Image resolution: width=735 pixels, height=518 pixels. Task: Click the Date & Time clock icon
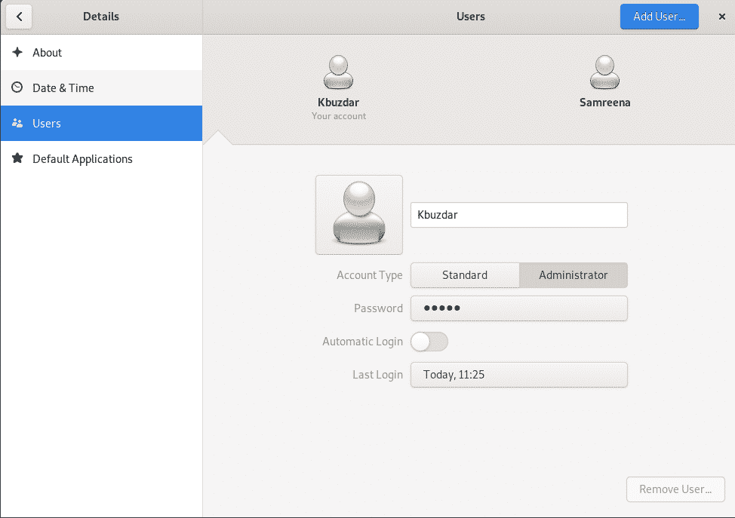(17, 88)
